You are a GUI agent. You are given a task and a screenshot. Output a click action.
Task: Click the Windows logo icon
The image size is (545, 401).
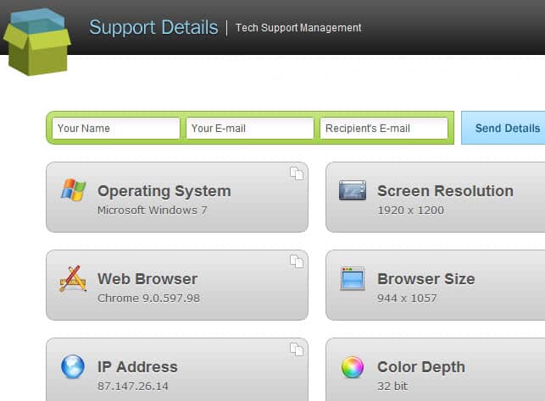coord(74,190)
